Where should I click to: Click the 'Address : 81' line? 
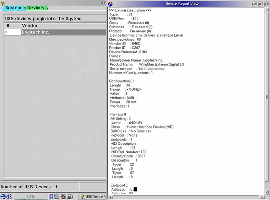click(123, 189)
